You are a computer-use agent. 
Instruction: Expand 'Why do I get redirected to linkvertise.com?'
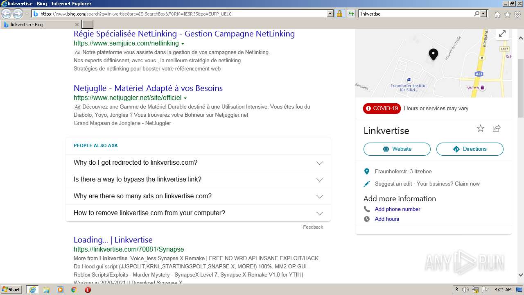click(198, 163)
